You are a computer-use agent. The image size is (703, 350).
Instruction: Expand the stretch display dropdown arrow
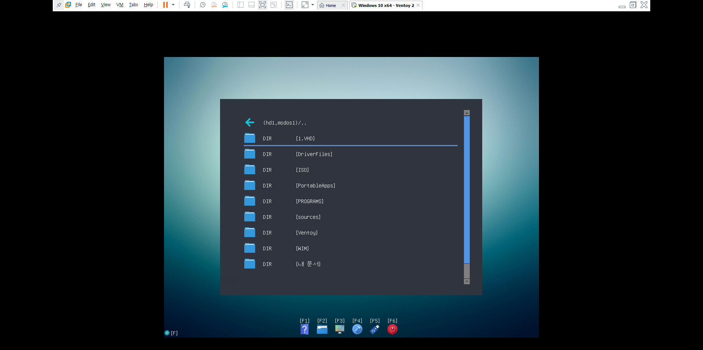(x=313, y=5)
